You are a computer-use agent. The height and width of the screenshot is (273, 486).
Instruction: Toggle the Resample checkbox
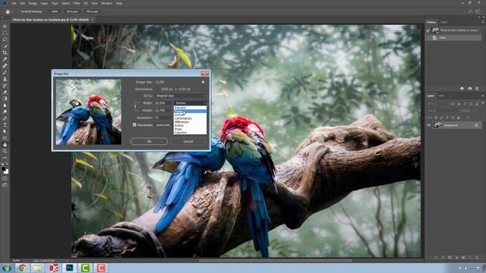click(x=134, y=124)
